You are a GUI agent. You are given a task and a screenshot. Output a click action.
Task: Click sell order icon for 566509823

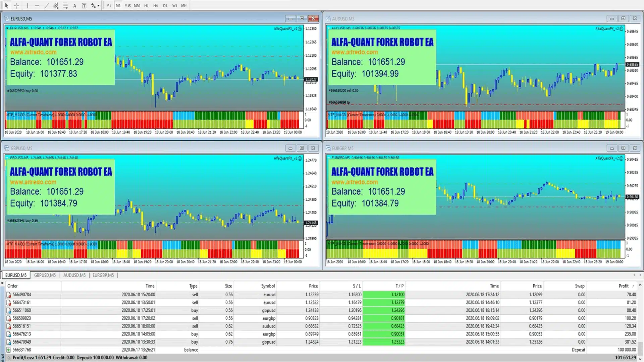[9, 318]
